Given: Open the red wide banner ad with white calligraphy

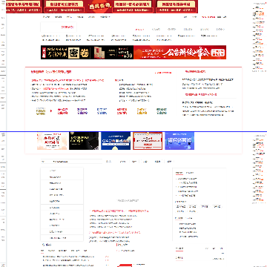Looking at the screenshot, I should [x=180, y=52].
